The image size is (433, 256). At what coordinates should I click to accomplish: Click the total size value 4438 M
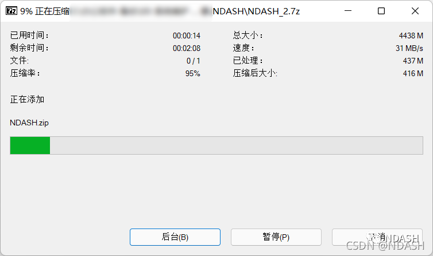click(411, 36)
